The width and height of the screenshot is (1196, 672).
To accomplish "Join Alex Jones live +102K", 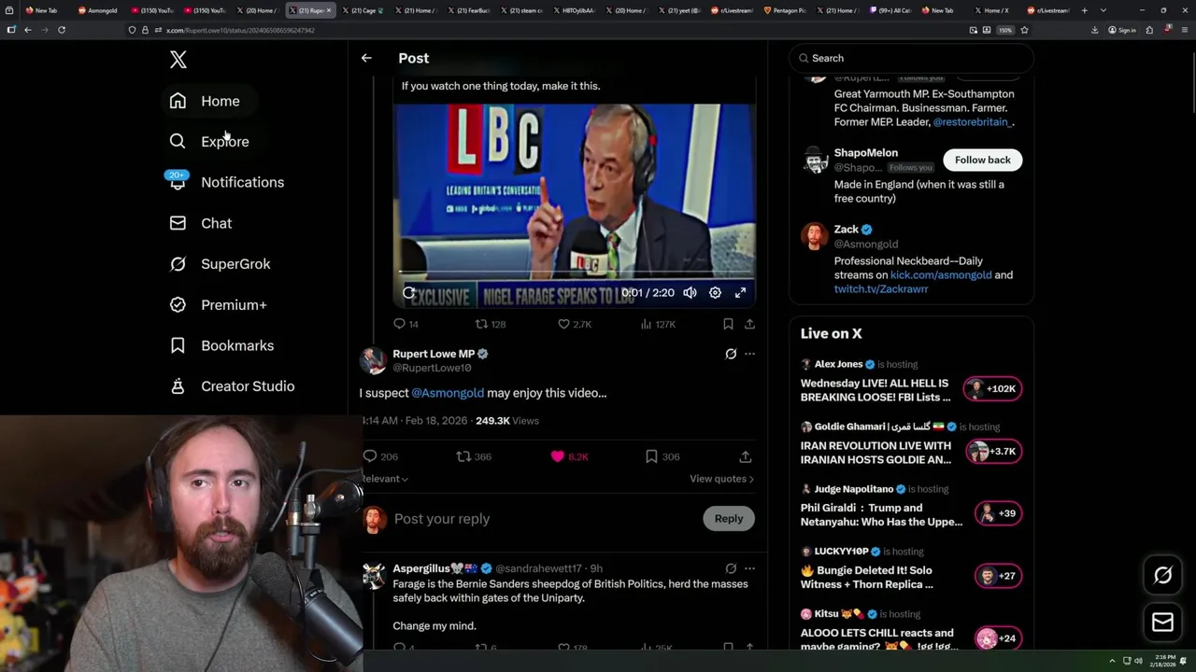I will [x=992, y=388].
